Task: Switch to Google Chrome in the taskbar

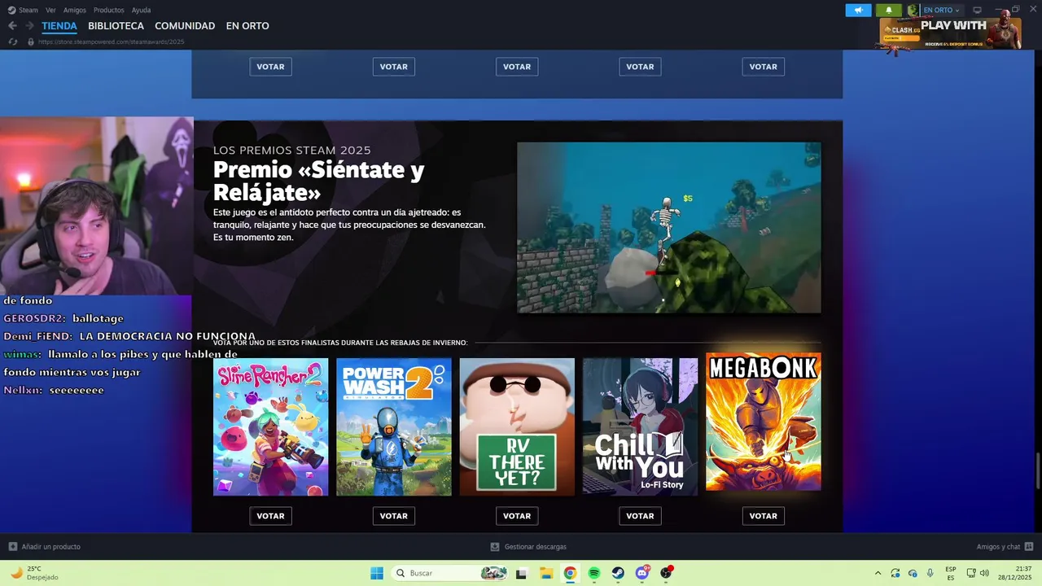Action: coord(570,573)
